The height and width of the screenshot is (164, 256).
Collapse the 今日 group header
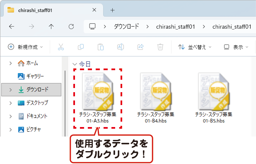tap(75, 64)
